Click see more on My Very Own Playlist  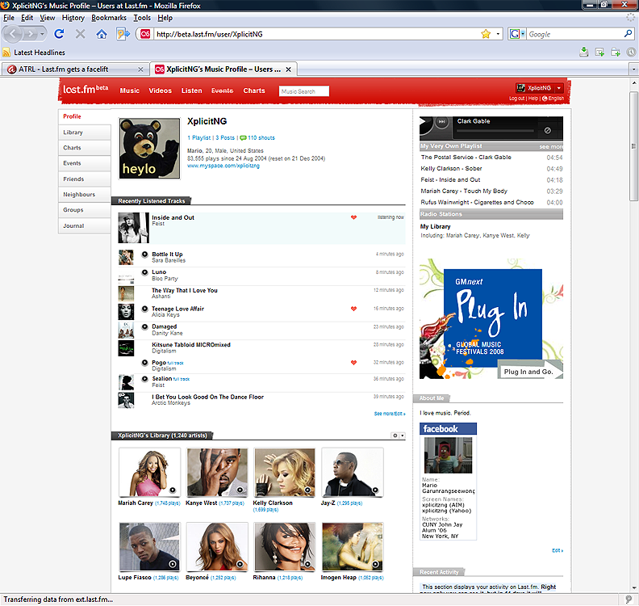pyautogui.click(x=551, y=146)
